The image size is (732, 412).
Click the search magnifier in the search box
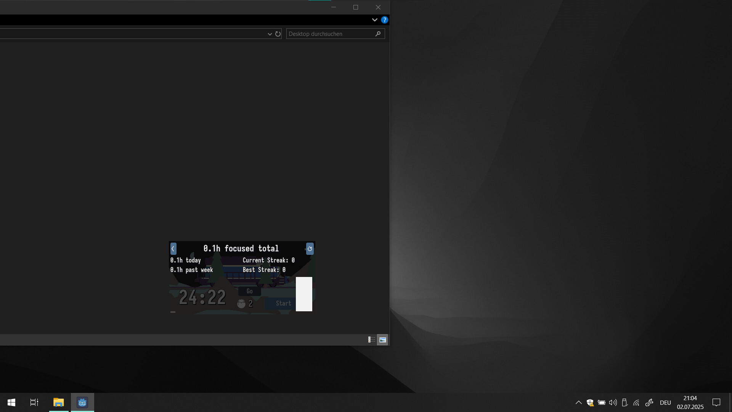click(378, 34)
